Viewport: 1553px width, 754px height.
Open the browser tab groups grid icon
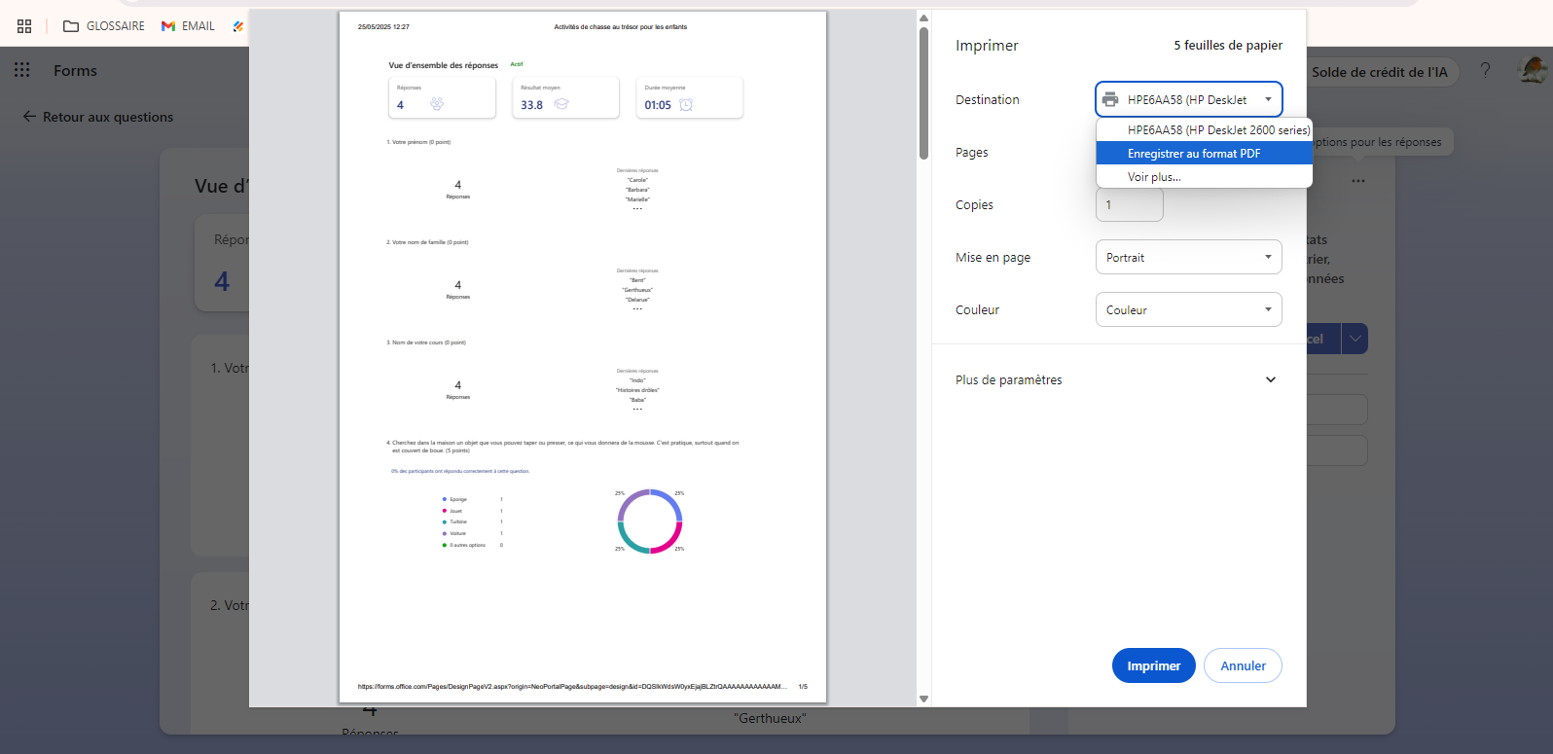coord(24,26)
